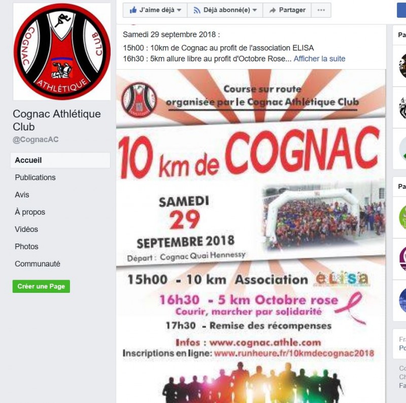Click the RSS feed icon on Déjà abonné(e)
406x403 pixels.
[x=197, y=10]
